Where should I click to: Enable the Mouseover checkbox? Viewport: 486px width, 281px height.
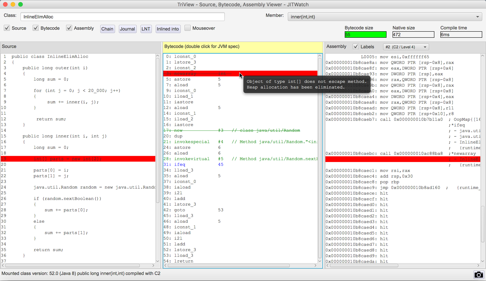coord(188,28)
